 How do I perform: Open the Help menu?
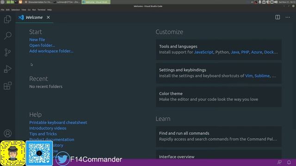(x=49, y=10)
